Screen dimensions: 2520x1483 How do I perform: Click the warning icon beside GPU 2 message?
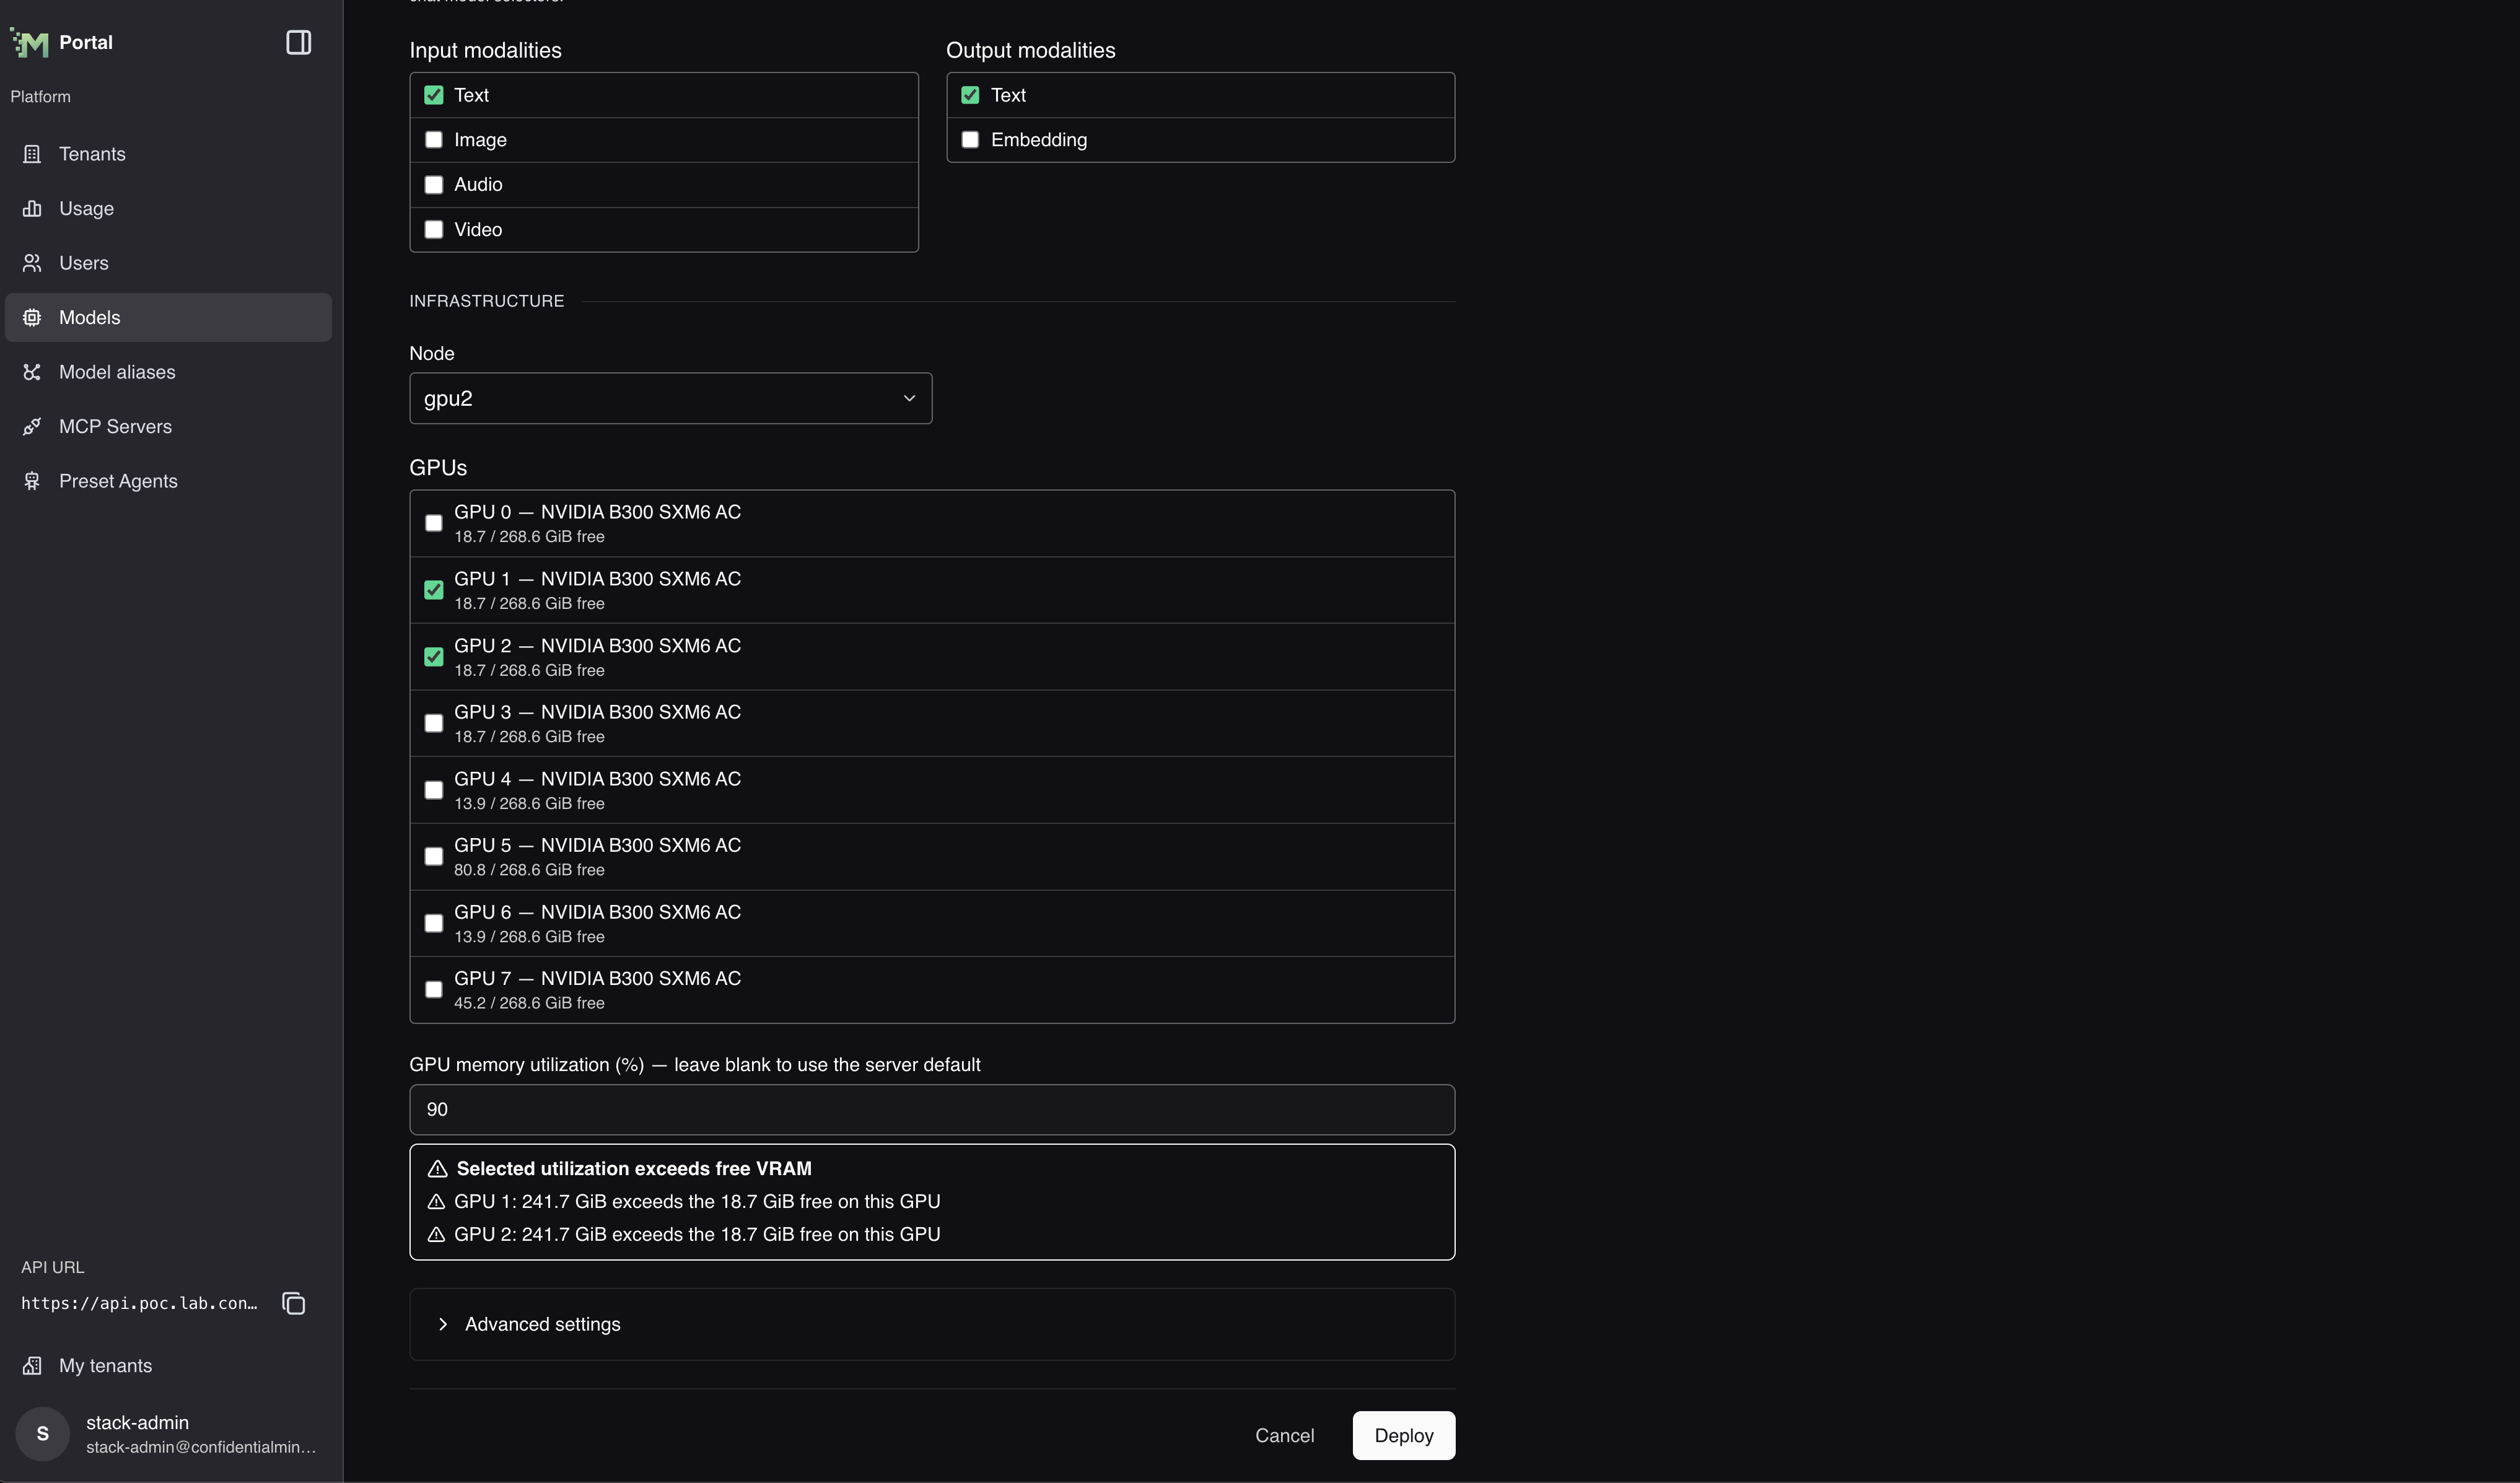436,1235
